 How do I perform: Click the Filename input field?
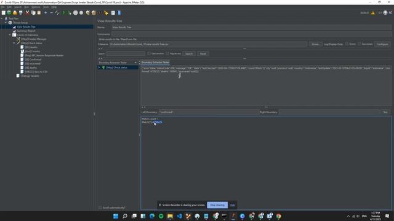click(x=208, y=44)
